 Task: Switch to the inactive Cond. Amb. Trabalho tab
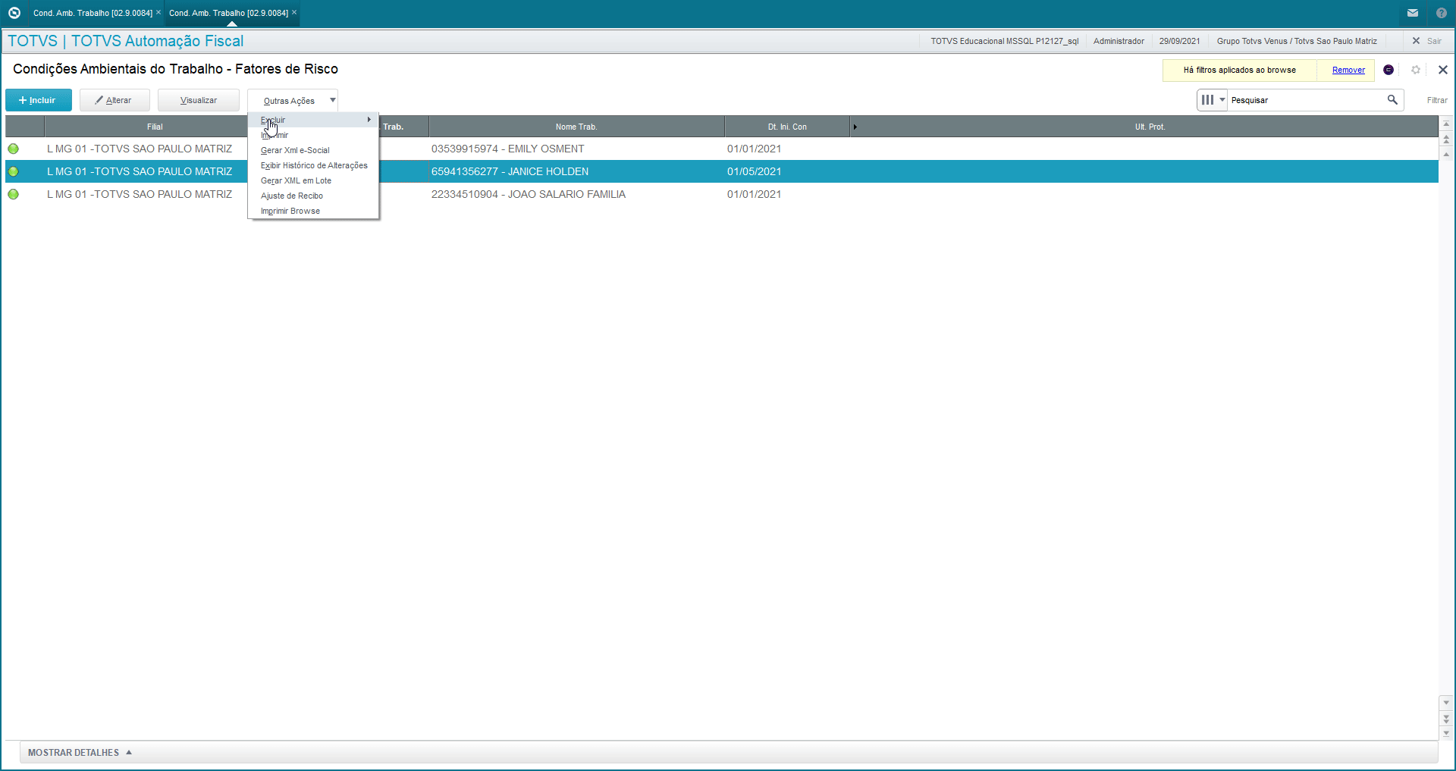[93, 13]
